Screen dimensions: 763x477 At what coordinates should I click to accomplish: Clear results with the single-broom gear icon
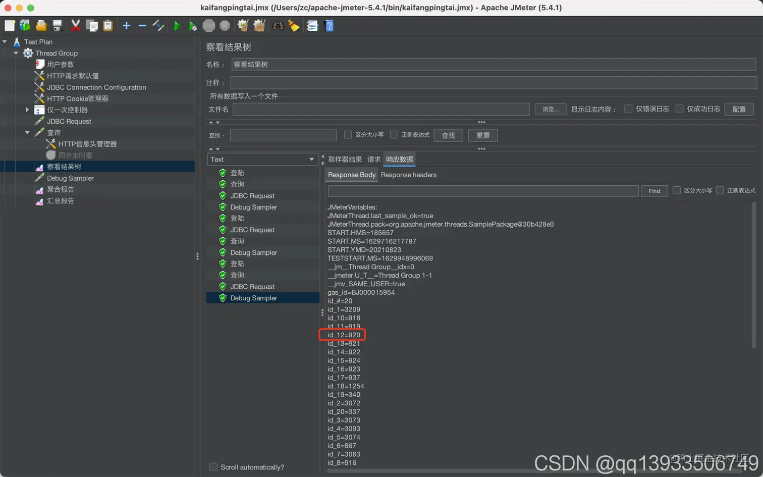(x=243, y=26)
